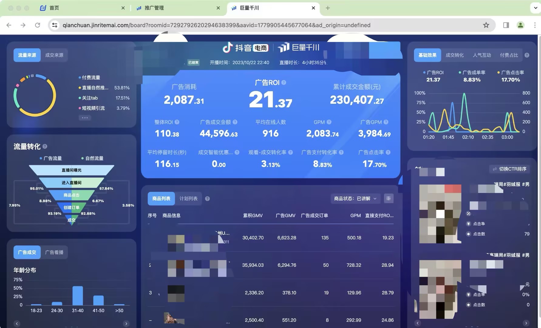Open the Chrome profile avatar
This screenshot has height=328, width=541.
coord(520,25)
